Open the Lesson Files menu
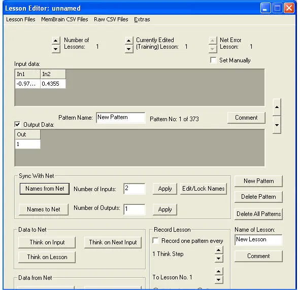This screenshot has width=300, height=290. (x=21, y=19)
